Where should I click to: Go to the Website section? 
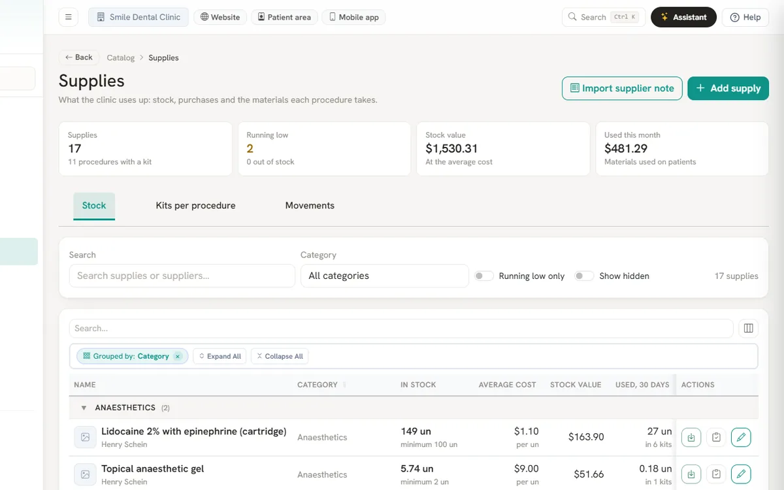(220, 17)
